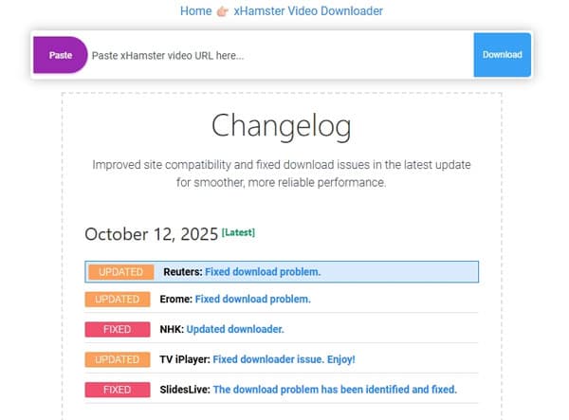Click the pointing hand emoji in breadcrumb
This screenshot has width=569, height=420.
(x=223, y=11)
